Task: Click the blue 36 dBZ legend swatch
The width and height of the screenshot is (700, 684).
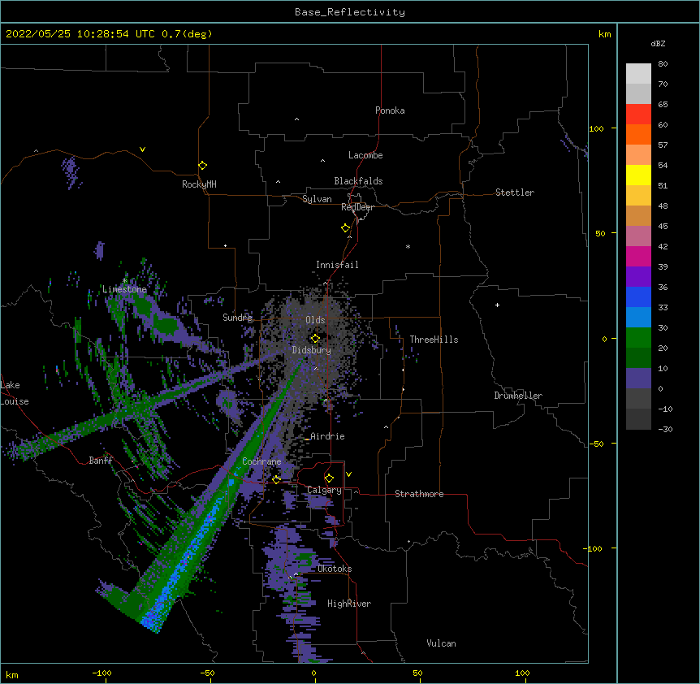Action: [x=638, y=297]
